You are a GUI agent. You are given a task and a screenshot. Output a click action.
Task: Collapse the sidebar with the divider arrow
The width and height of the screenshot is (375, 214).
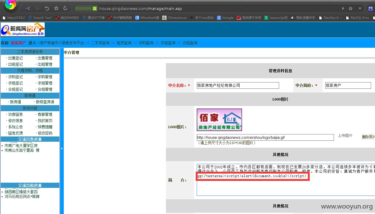[62, 148]
